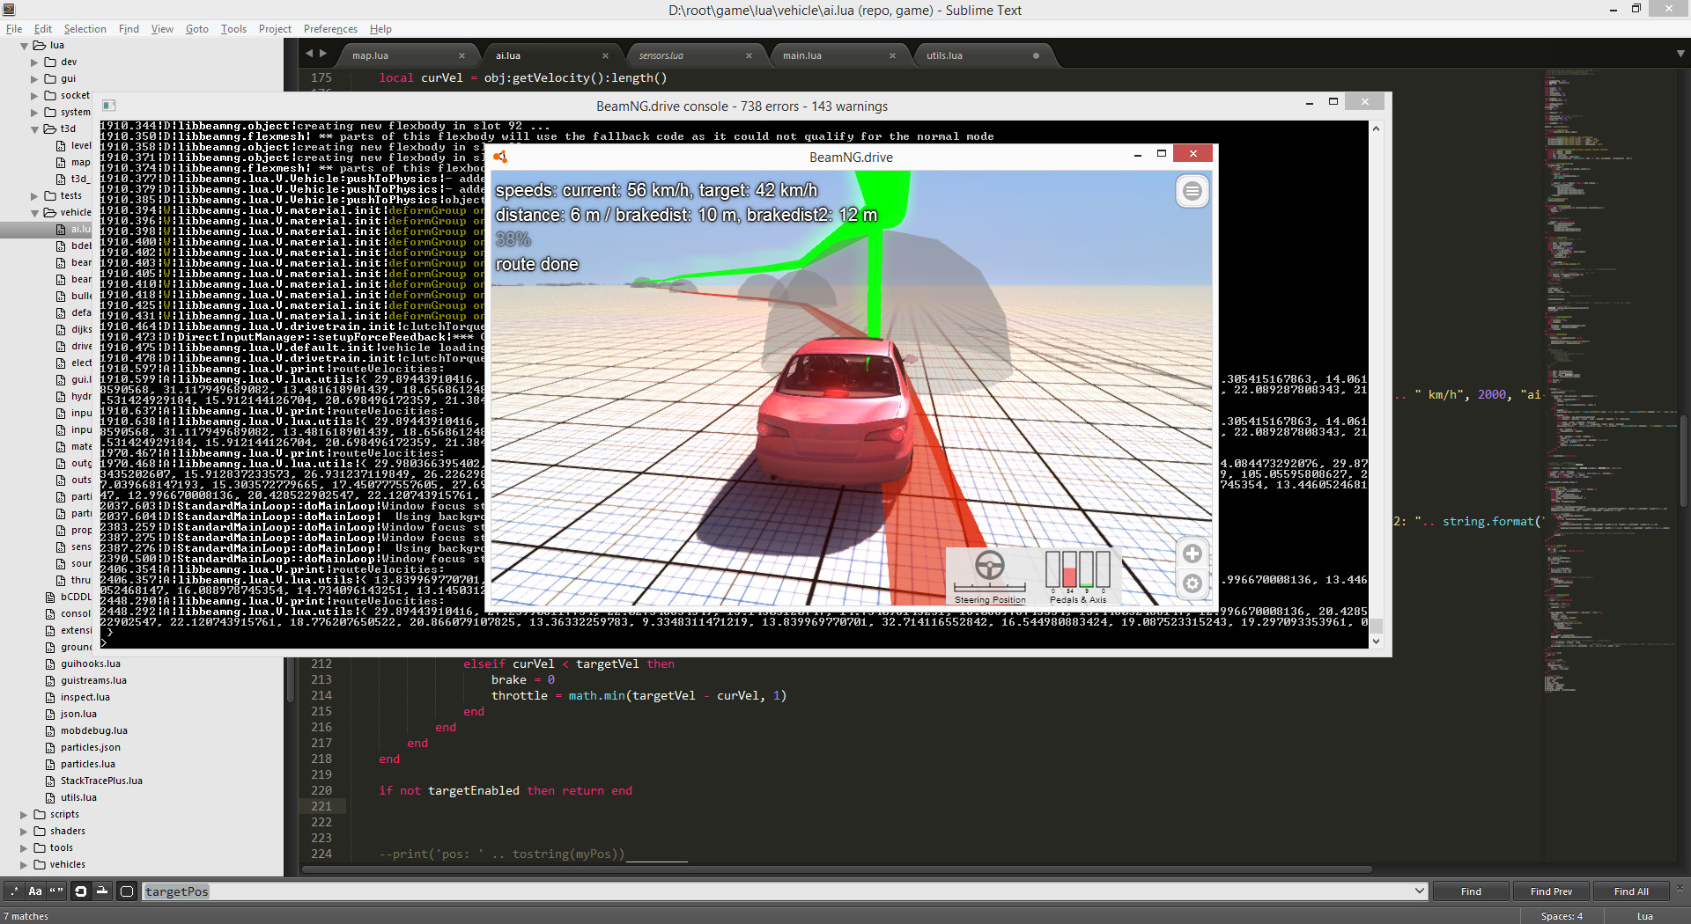1691x924 pixels.
Task: Toggle whole word matching in find bar
Action: tap(56, 891)
